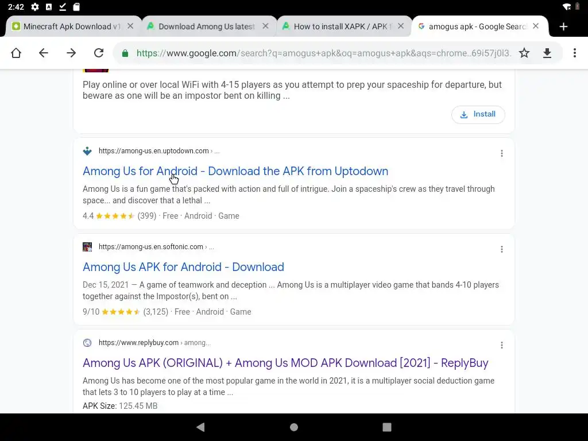Close the amogus apk Google Search tab
The width and height of the screenshot is (588, 441).
(x=536, y=26)
